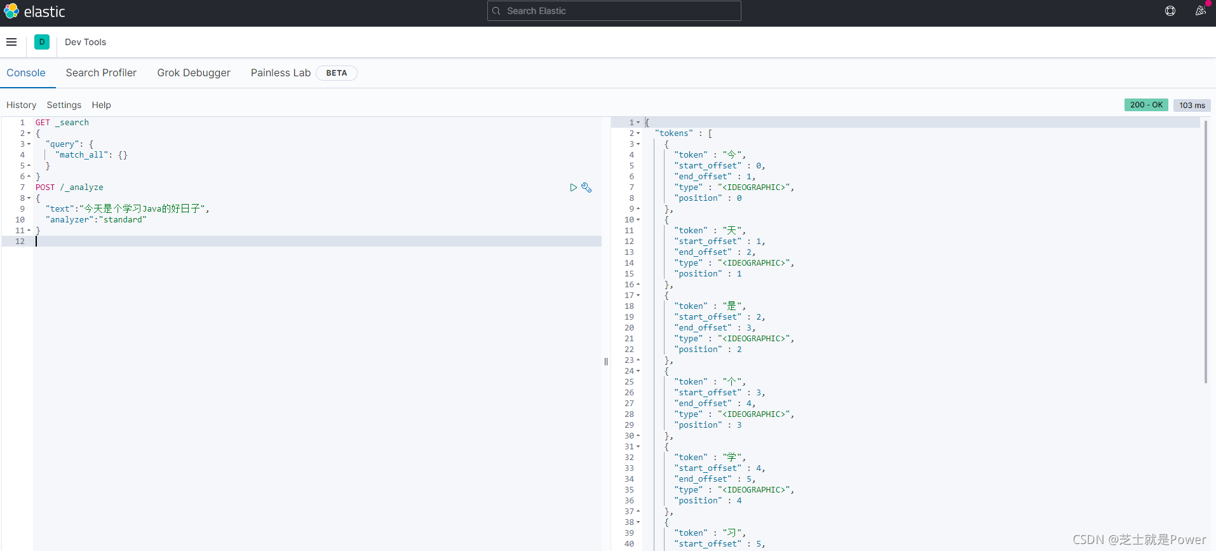Collapse request editor line 2 fold
The image size is (1216, 551).
click(29, 133)
